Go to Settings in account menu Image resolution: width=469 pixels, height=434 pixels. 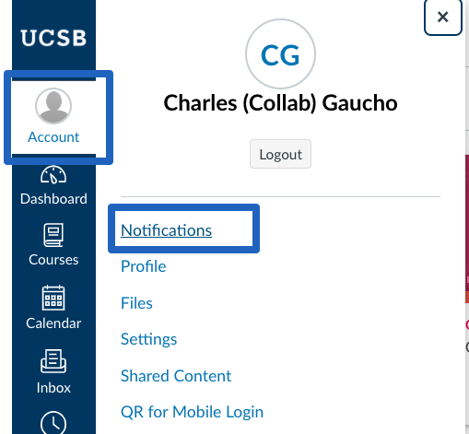(x=149, y=339)
